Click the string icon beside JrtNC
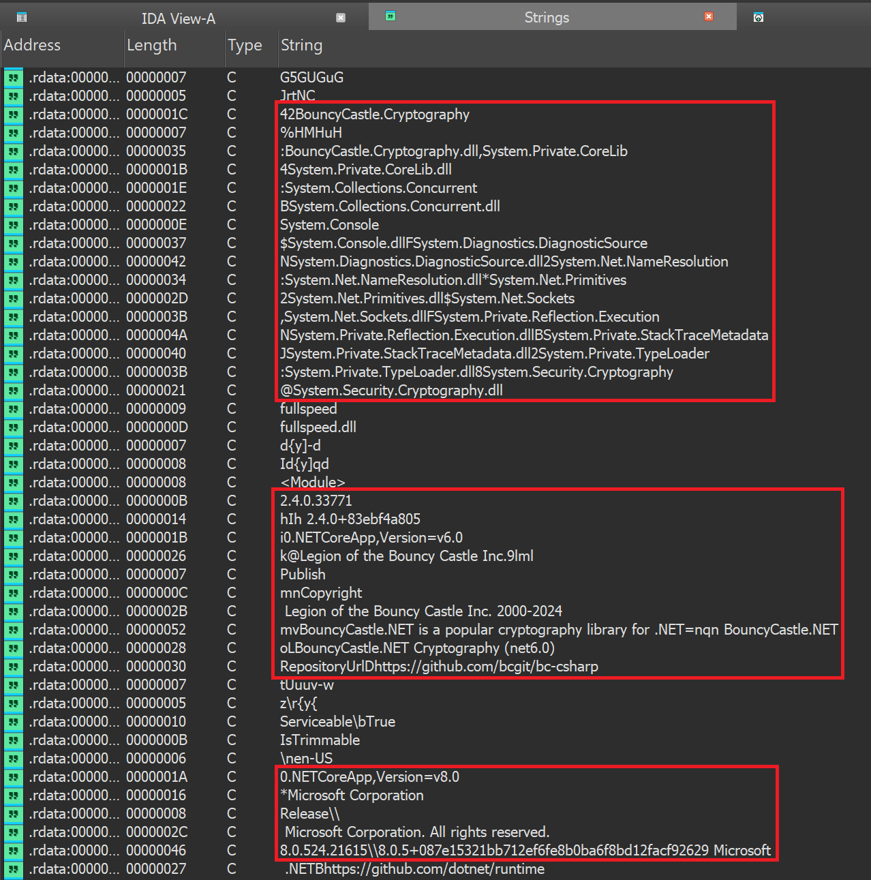Screen dimensions: 871x880 [x=13, y=96]
